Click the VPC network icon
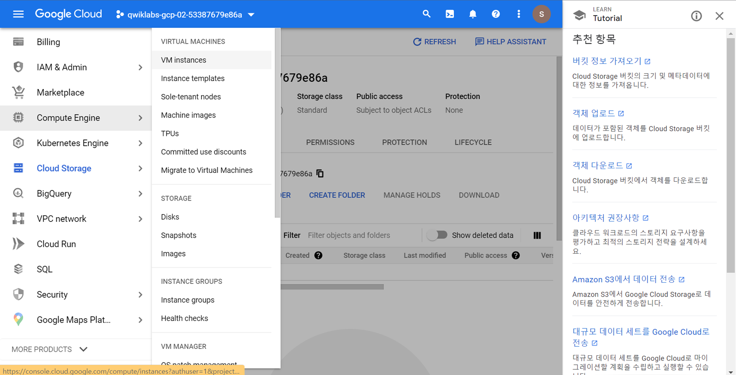Image resolution: width=736 pixels, height=375 pixels. click(x=18, y=219)
